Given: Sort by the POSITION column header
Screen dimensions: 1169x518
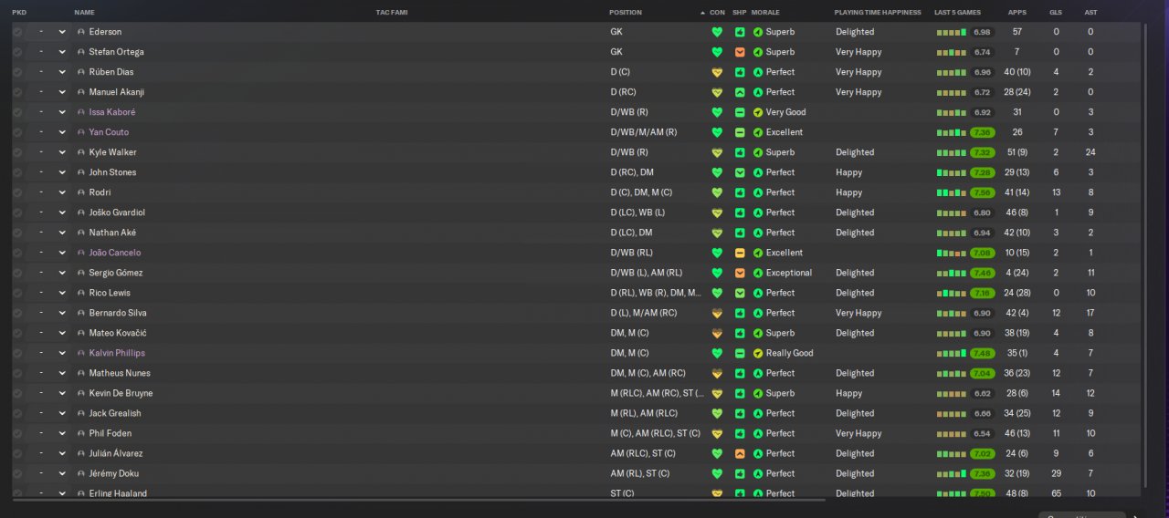Looking at the screenshot, I should pos(626,13).
